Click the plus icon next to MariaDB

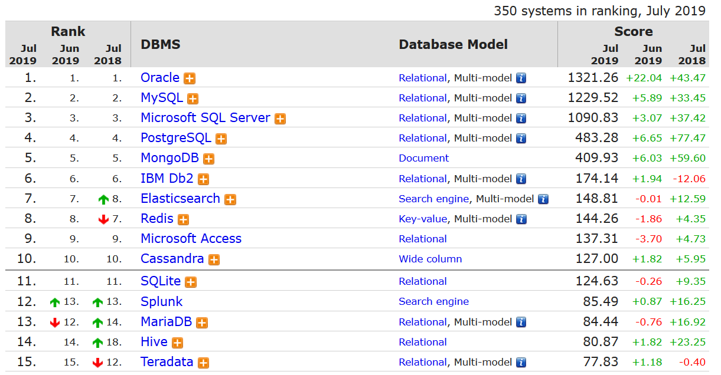(x=202, y=323)
